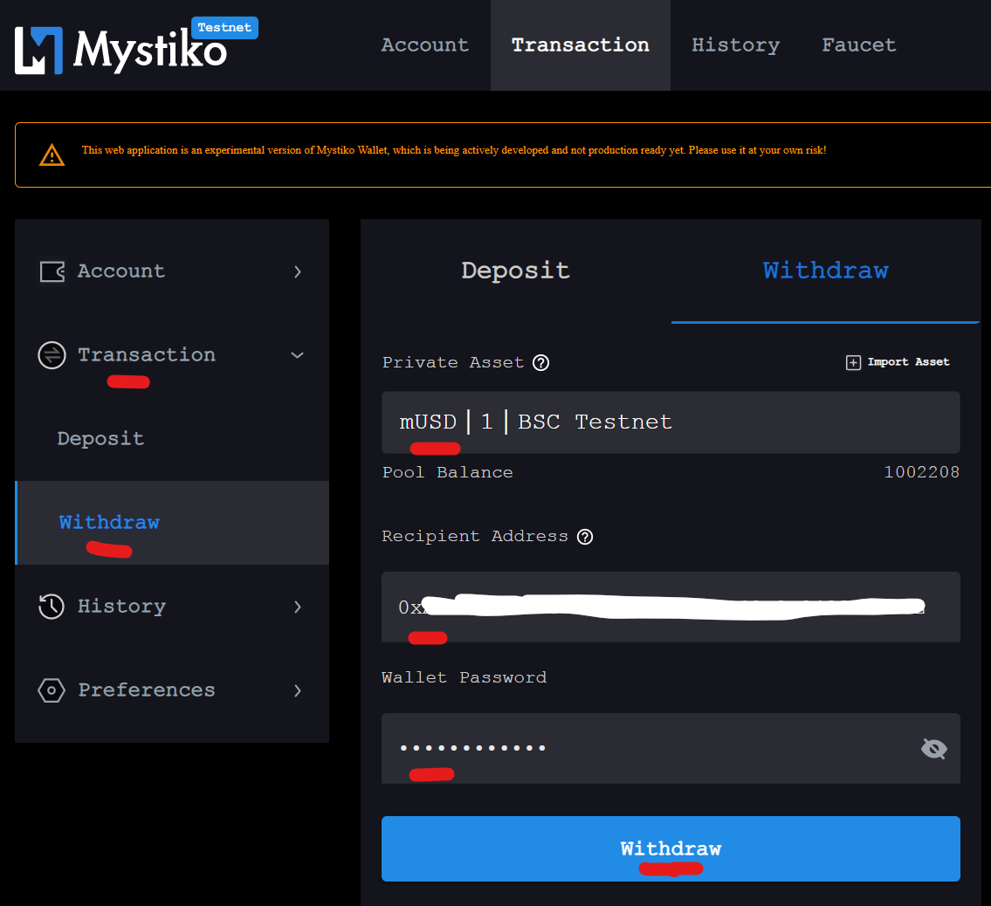Collapse the sidebar Transaction chevron
The width and height of the screenshot is (991, 906).
297,355
